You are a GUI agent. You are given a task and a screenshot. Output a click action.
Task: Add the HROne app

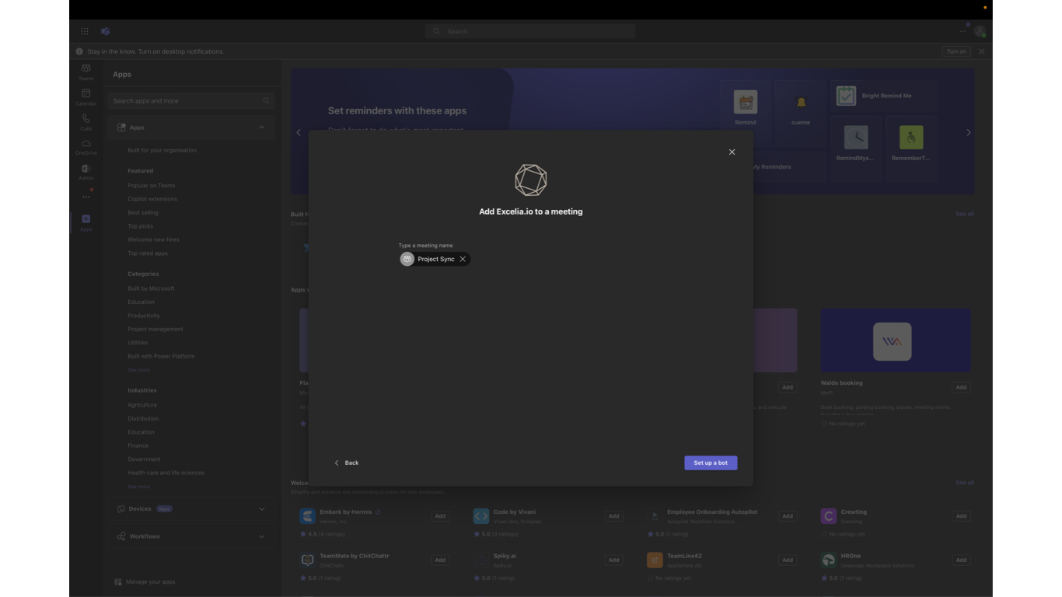click(x=961, y=560)
